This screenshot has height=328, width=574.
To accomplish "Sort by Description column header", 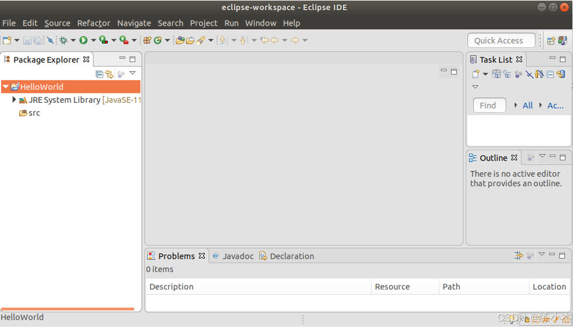I will point(258,287).
